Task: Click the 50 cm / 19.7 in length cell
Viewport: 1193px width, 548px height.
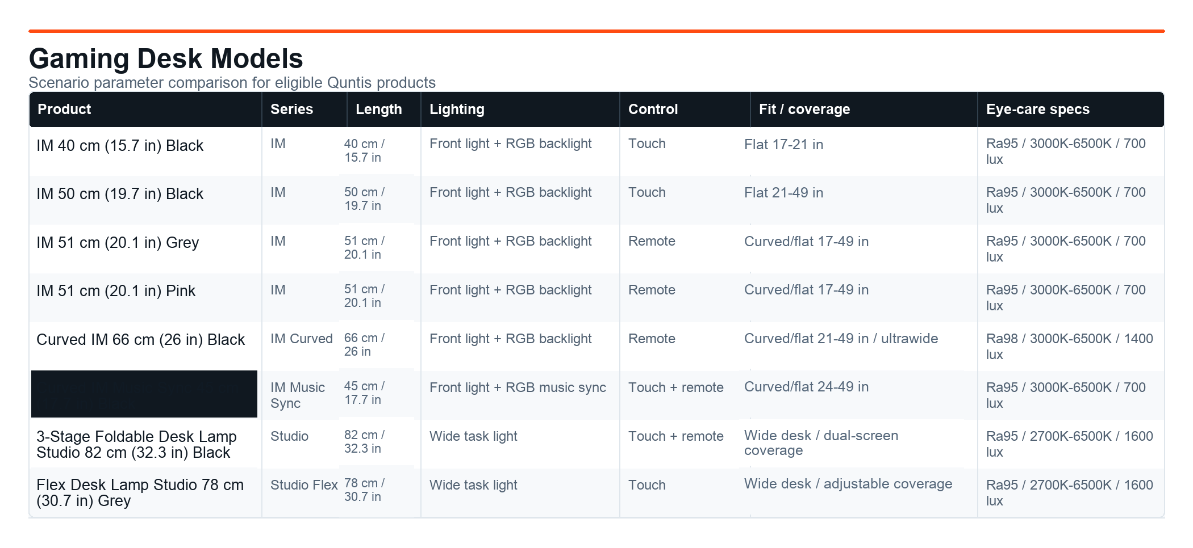Action: 364,199
